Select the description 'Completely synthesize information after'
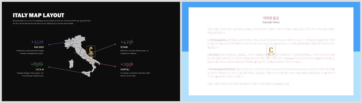The image size is (362, 103). [x=135, y=74]
